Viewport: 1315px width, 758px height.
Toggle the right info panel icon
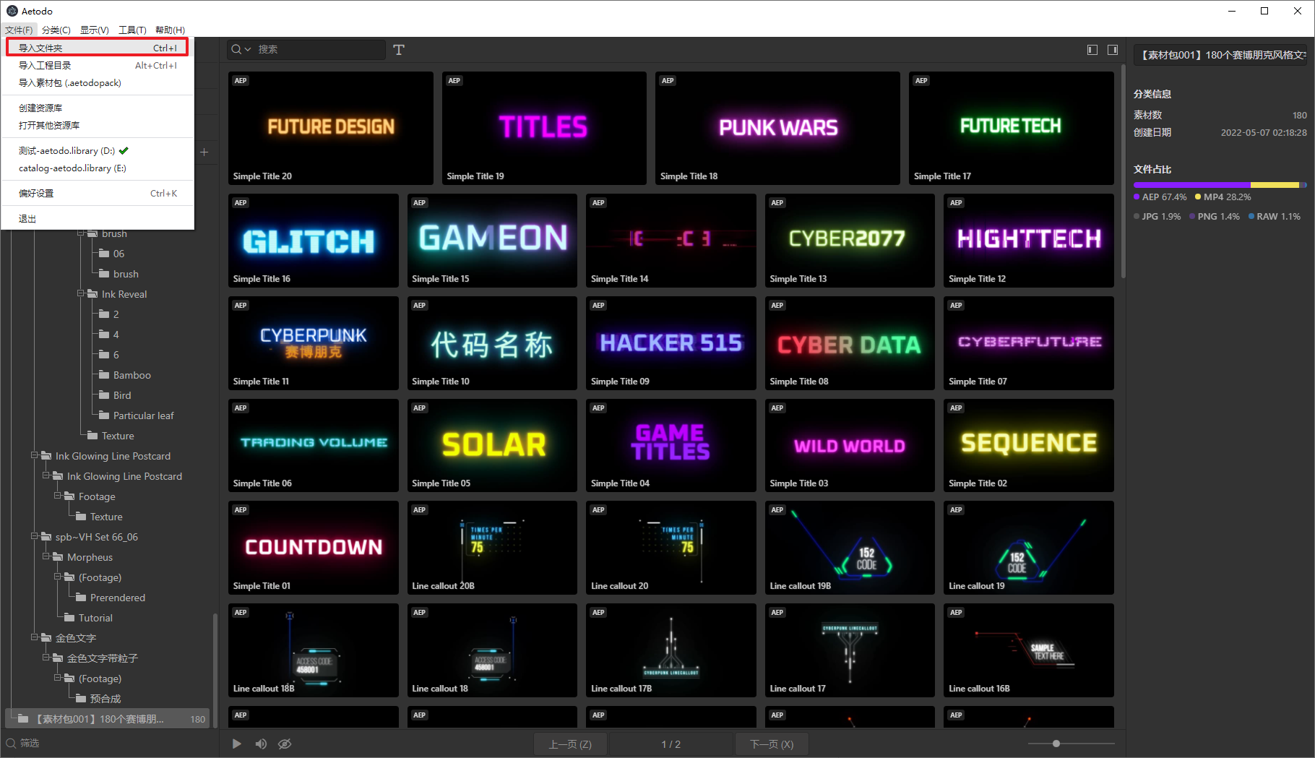(x=1113, y=50)
